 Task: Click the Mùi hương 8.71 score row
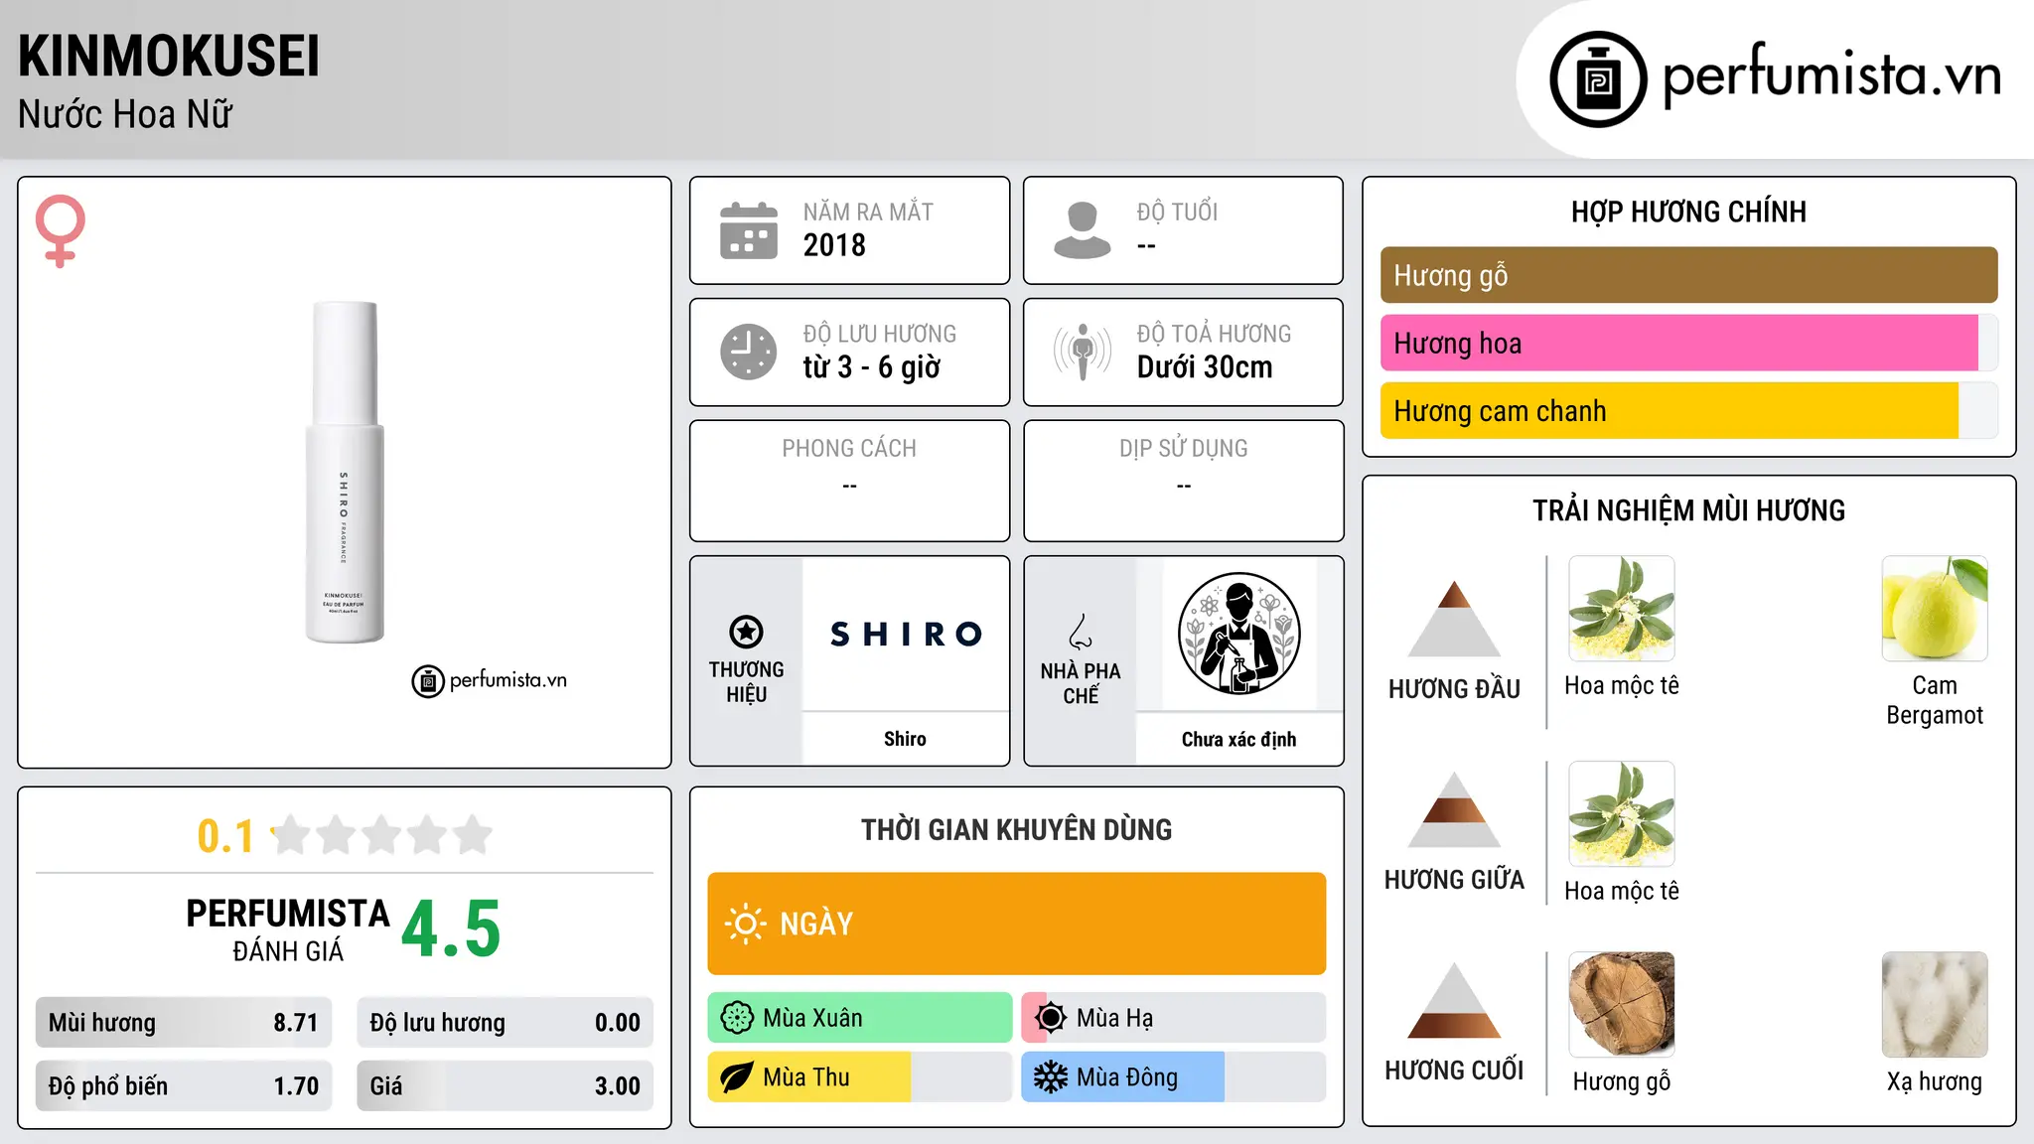(184, 1023)
